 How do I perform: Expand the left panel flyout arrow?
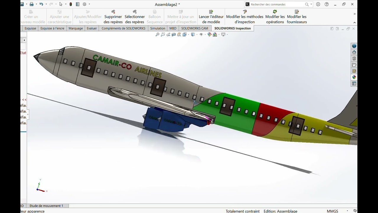[x=24, y=40]
